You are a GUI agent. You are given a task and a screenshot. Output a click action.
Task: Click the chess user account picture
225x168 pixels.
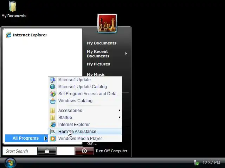[107, 23]
